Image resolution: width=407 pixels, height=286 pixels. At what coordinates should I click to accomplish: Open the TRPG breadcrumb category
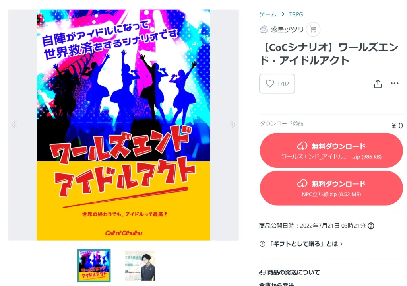click(x=296, y=14)
